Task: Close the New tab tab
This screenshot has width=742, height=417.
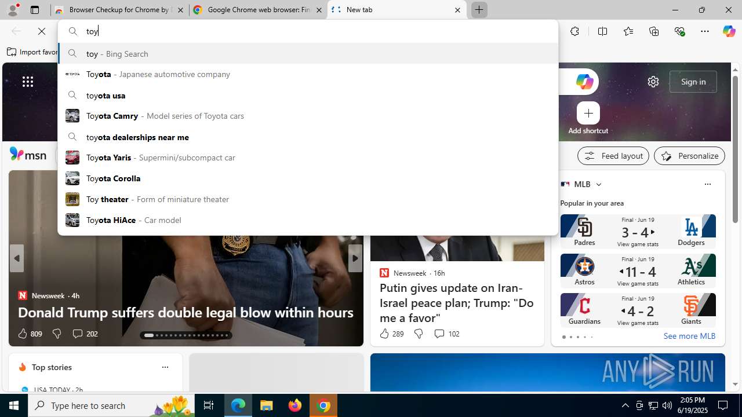Action: 457,10
